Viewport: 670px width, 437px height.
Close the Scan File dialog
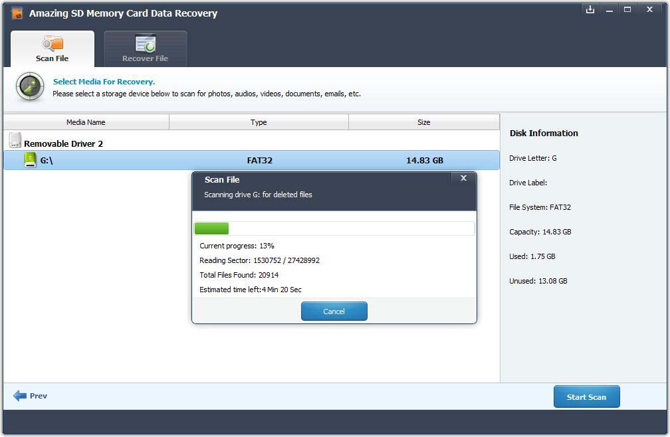pos(463,178)
